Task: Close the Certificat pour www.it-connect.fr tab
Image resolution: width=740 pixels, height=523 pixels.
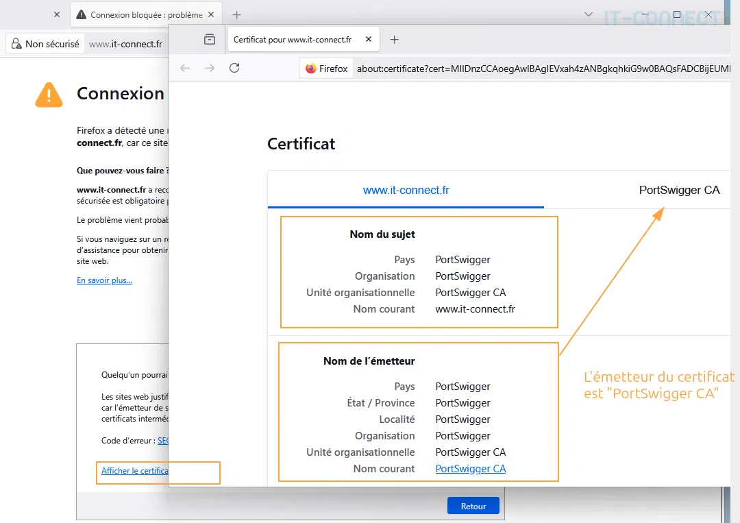Action: click(369, 40)
